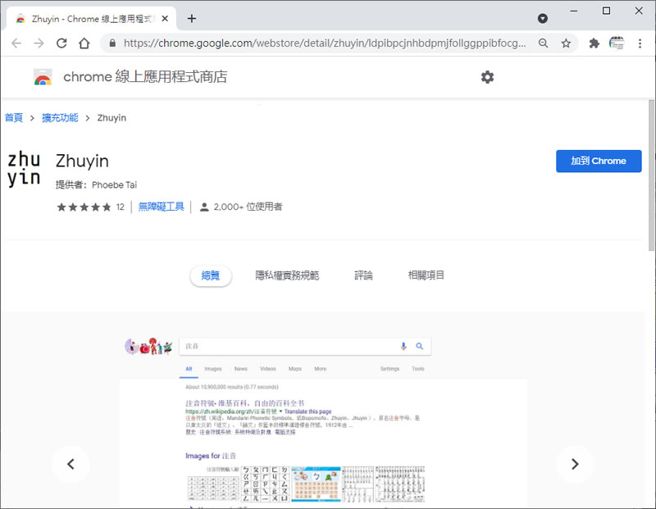Screen dimensions: 656x509
Task: Click the address bar URL
Action: coord(325,43)
